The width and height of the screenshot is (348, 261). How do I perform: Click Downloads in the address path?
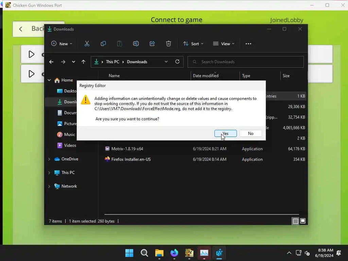[x=137, y=62]
